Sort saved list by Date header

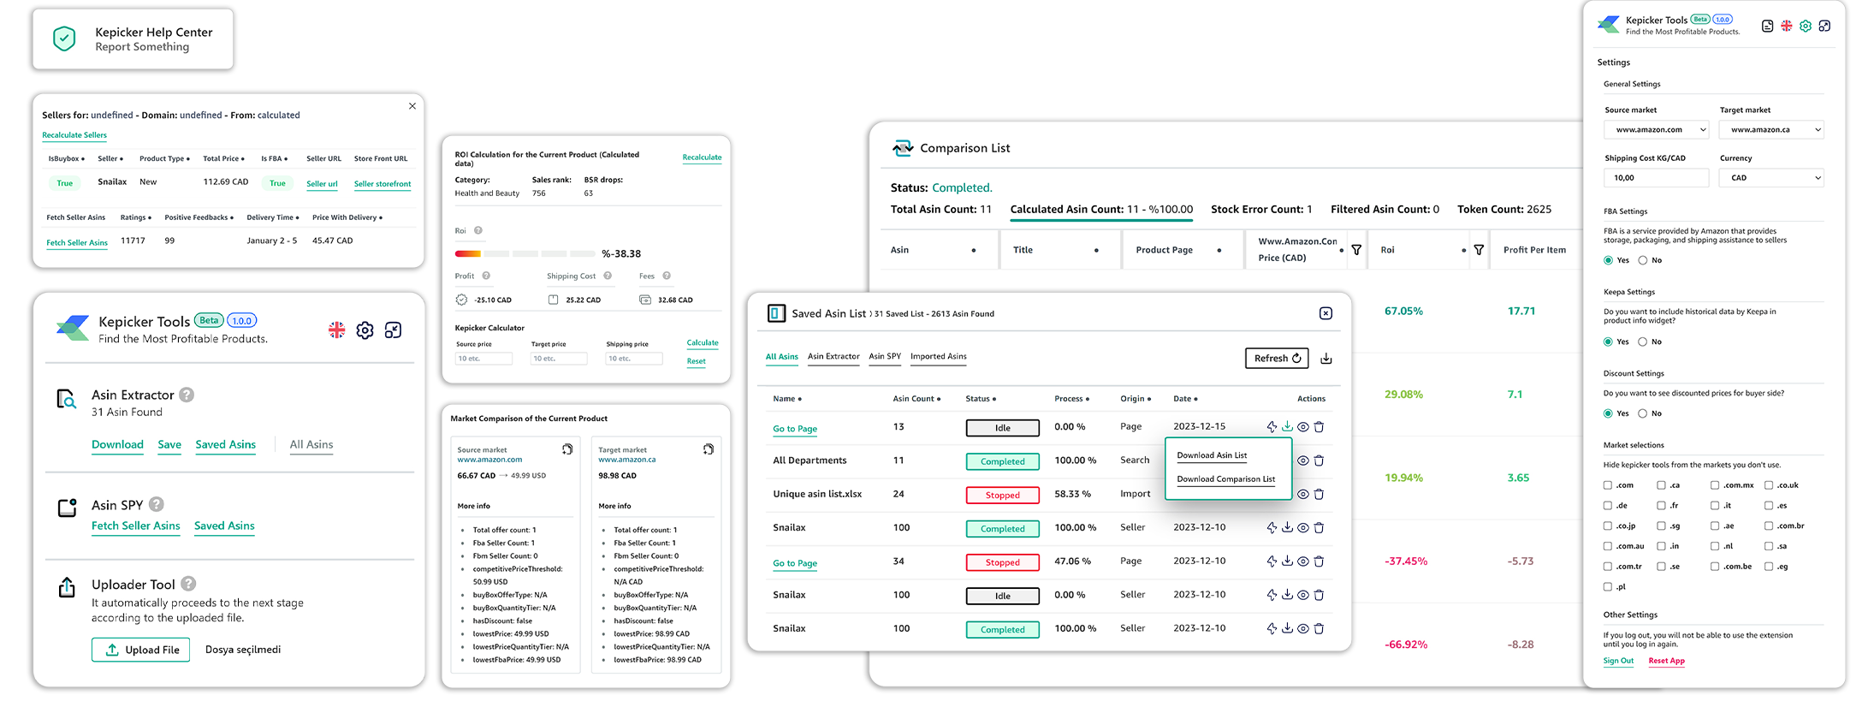pos(1185,399)
